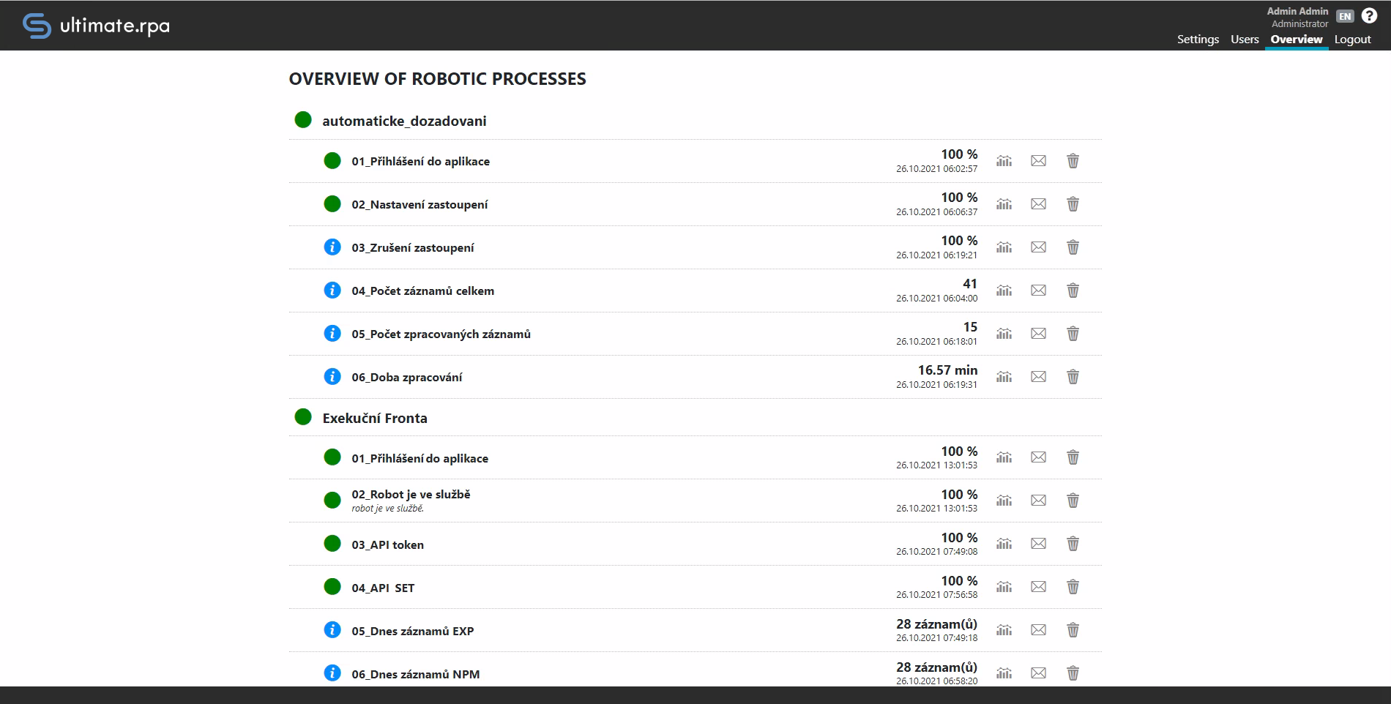Open the Exekuční Fronta process heading
This screenshot has height=704, width=1391.
(375, 418)
